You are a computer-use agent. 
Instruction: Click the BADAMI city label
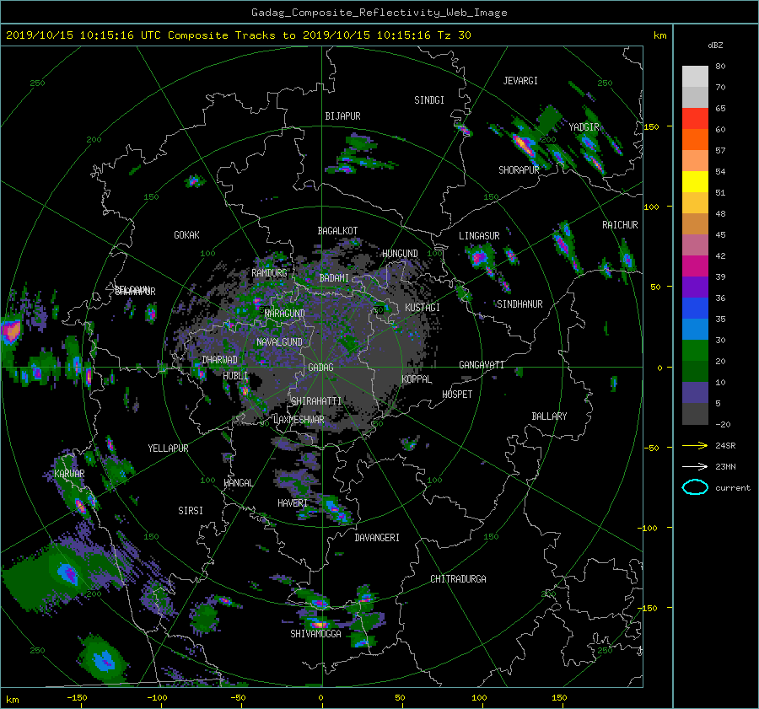(x=334, y=278)
